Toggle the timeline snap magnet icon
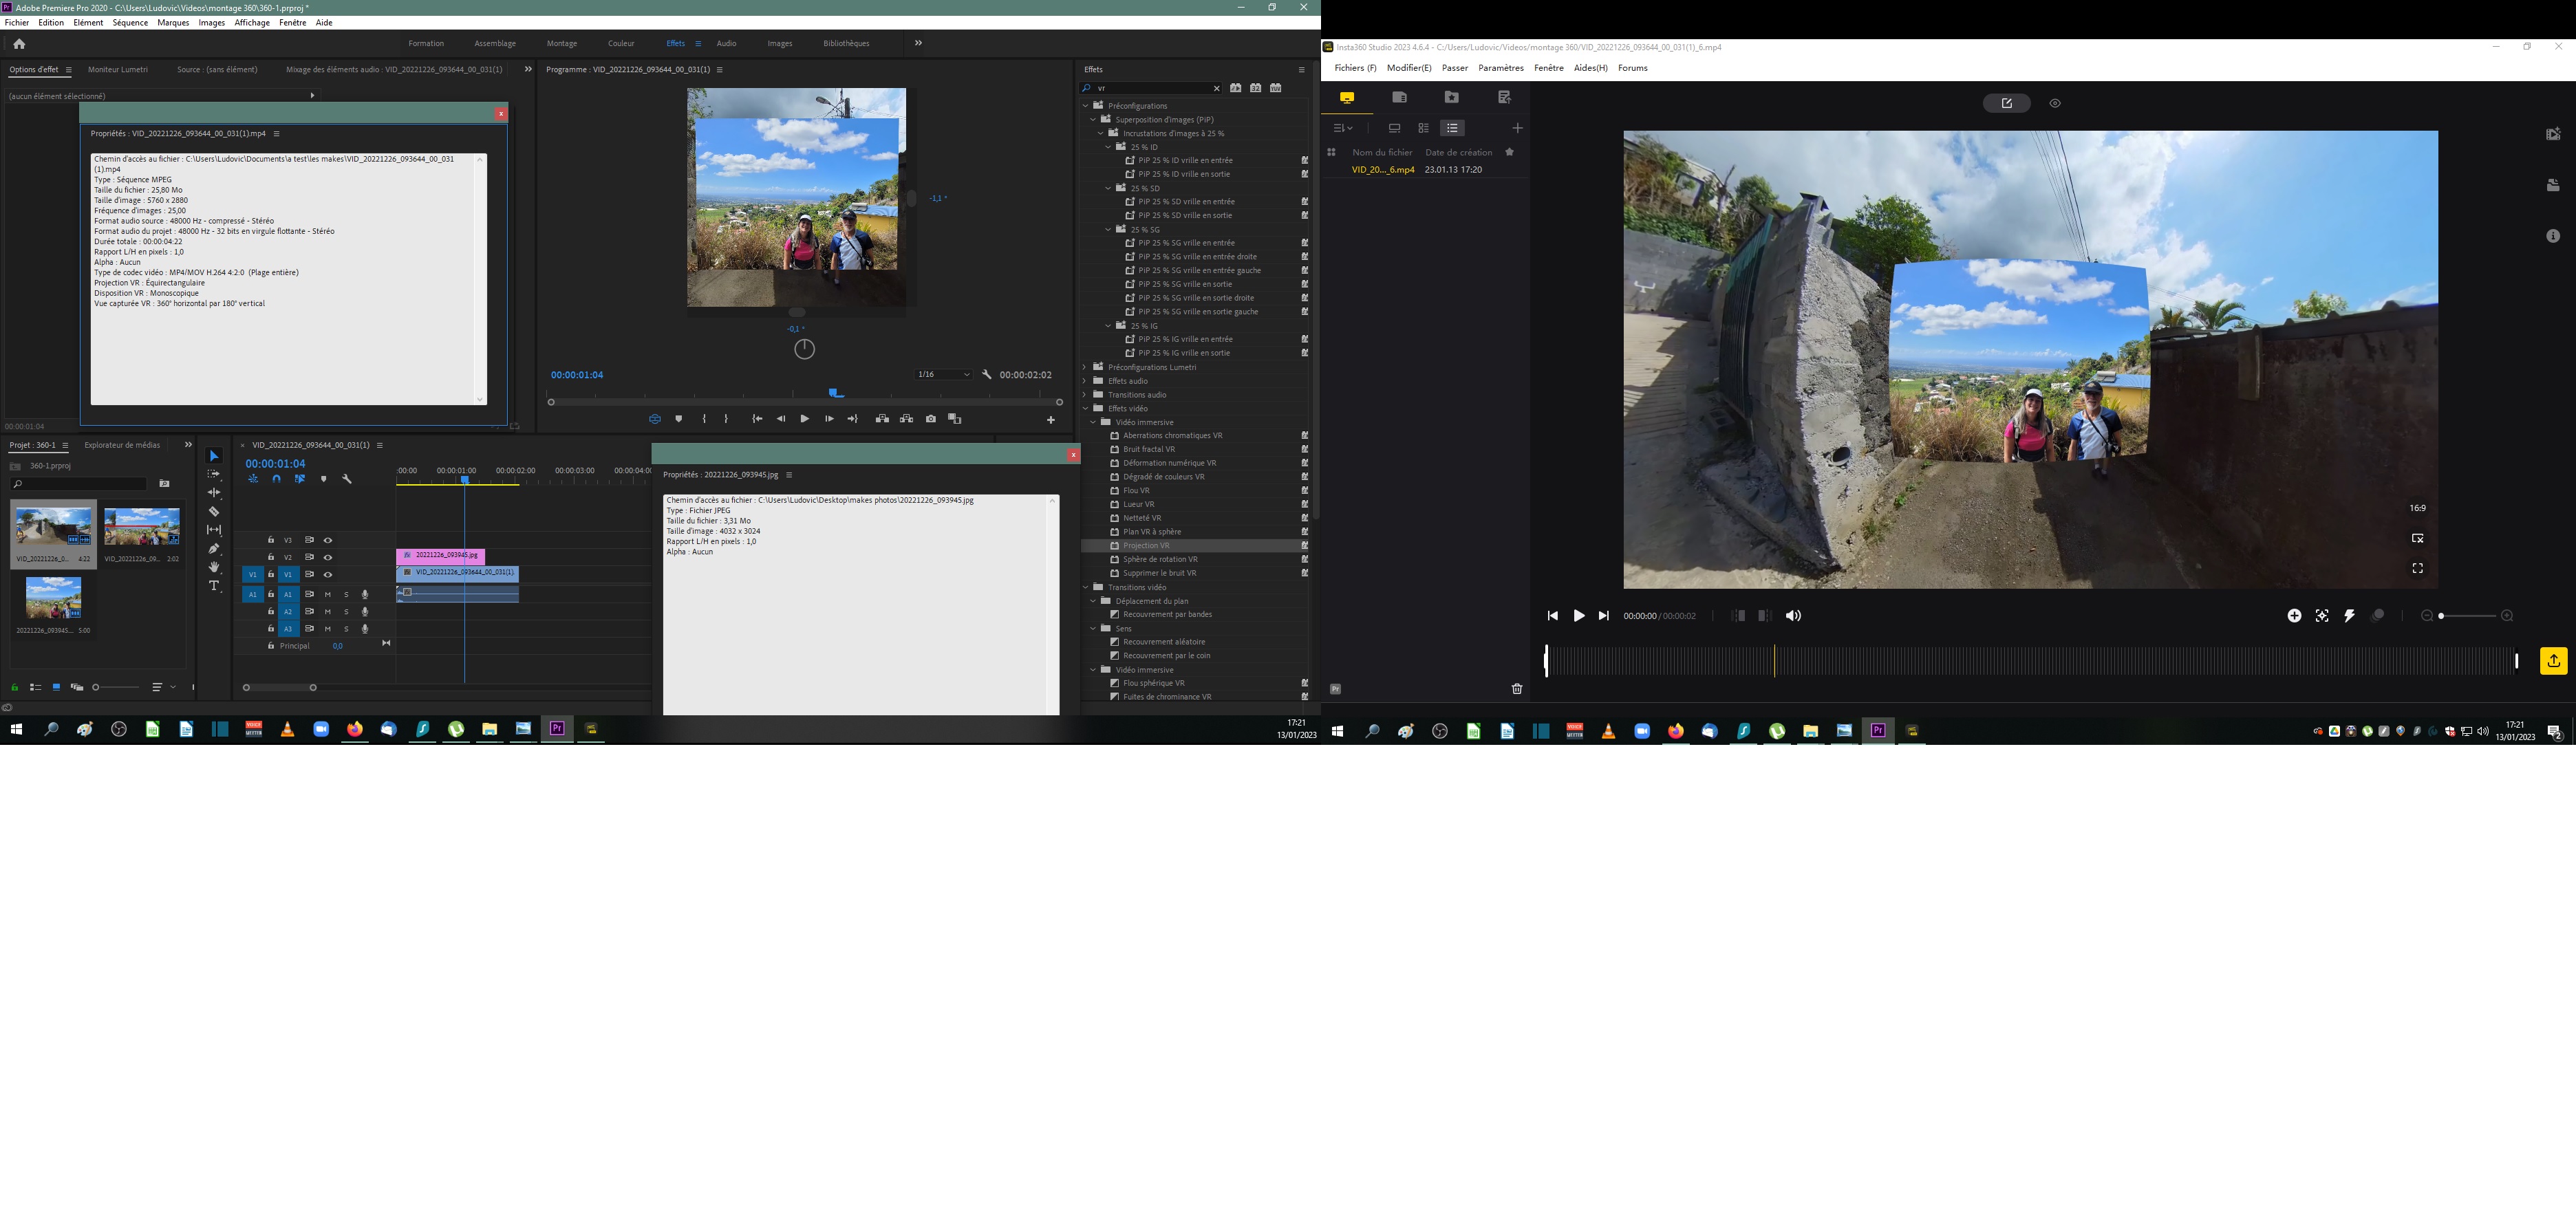Screen dimensions: 2576x1205 [x=276, y=479]
